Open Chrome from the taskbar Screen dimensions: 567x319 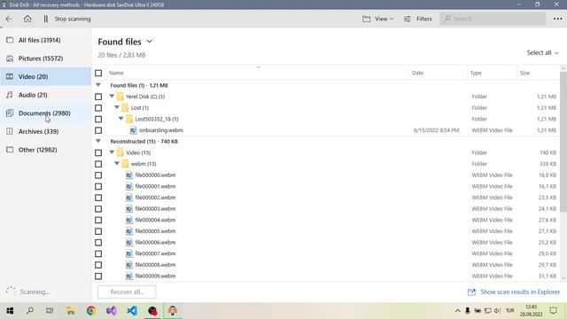[x=91, y=311]
